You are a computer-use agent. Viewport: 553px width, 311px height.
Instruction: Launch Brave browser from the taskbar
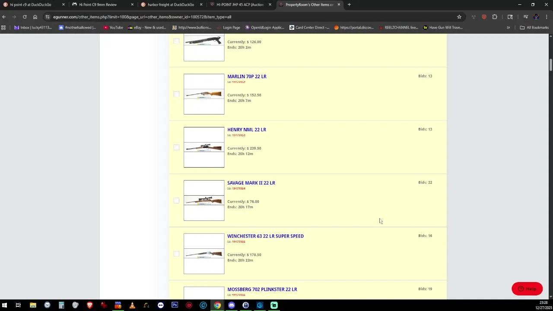[x=90, y=305]
